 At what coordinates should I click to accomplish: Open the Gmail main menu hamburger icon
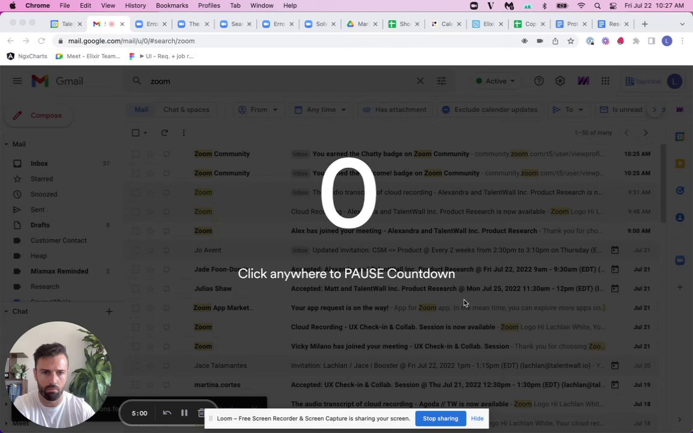click(17, 81)
